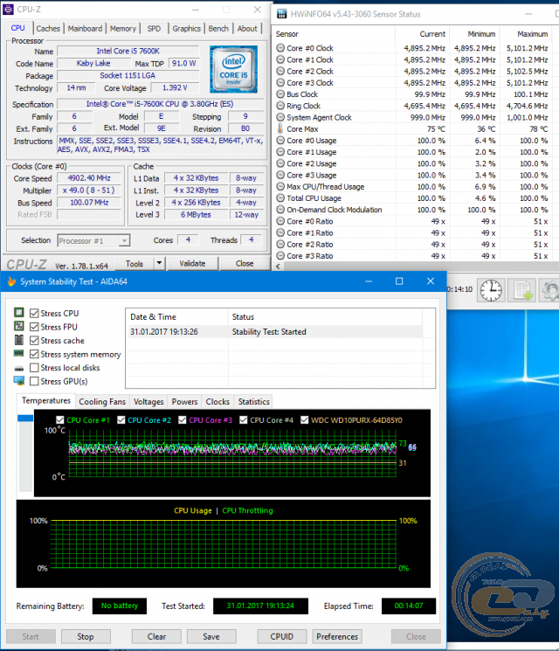The height and width of the screenshot is (651, 559).
Task: Uncheck Stress system memory checkbox
Action: pyautogui.click(x=34, y=354)
